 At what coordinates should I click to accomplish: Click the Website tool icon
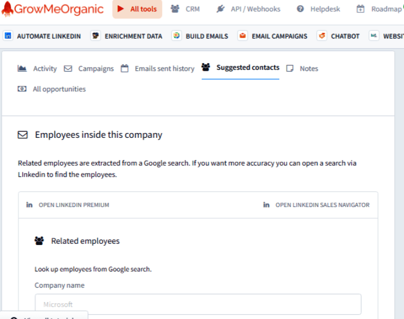(374, 36)
